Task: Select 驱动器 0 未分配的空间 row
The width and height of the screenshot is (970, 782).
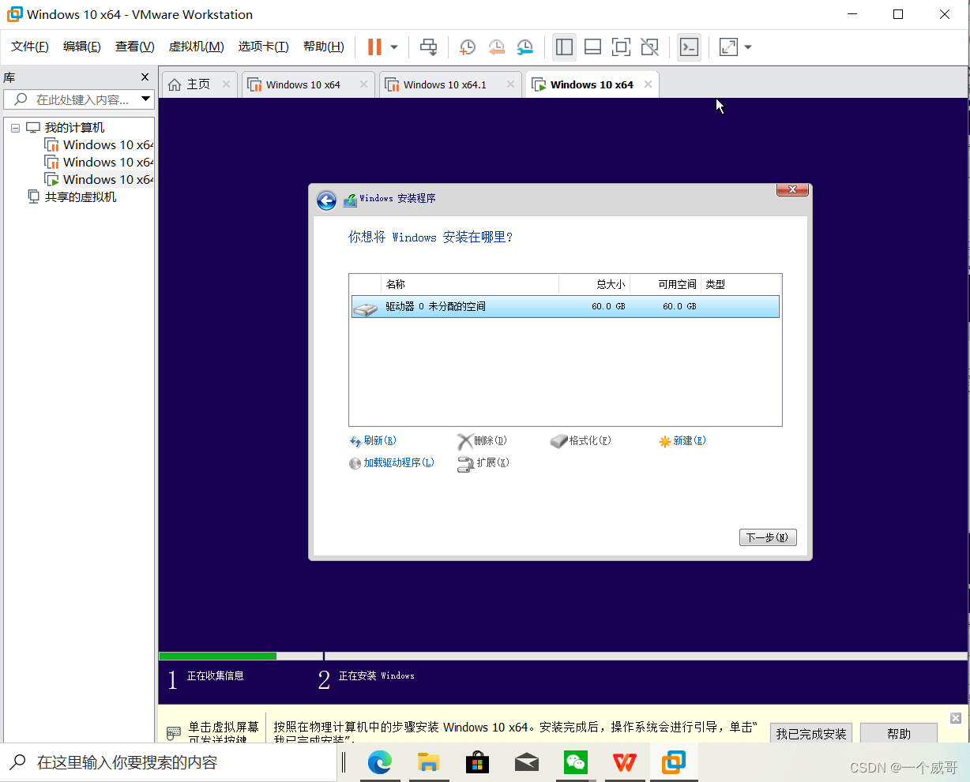Action: click(566, 306)
